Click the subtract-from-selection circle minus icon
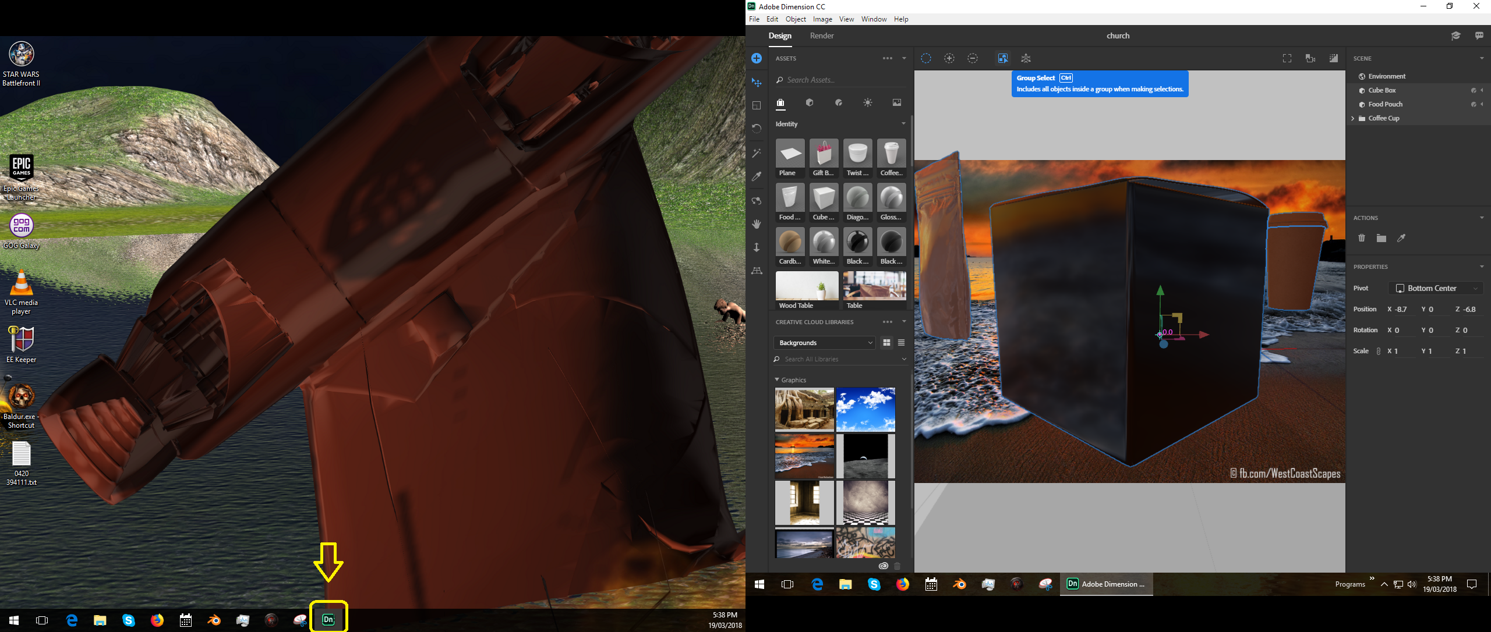 973,58
